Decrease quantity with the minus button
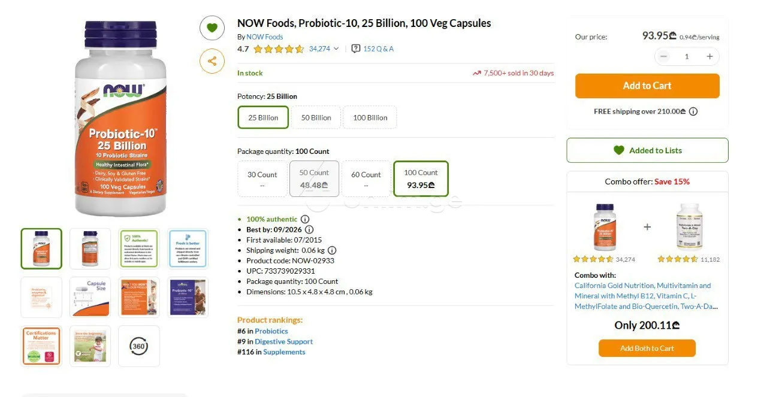The image size is (767, 397). (x=663, y=56)
